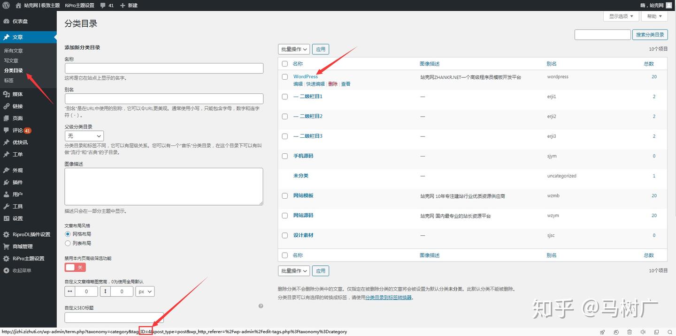Open the 父级分类目录 dropdown showing 无
This screenshot has width=676, height=336.
point(84,136)
